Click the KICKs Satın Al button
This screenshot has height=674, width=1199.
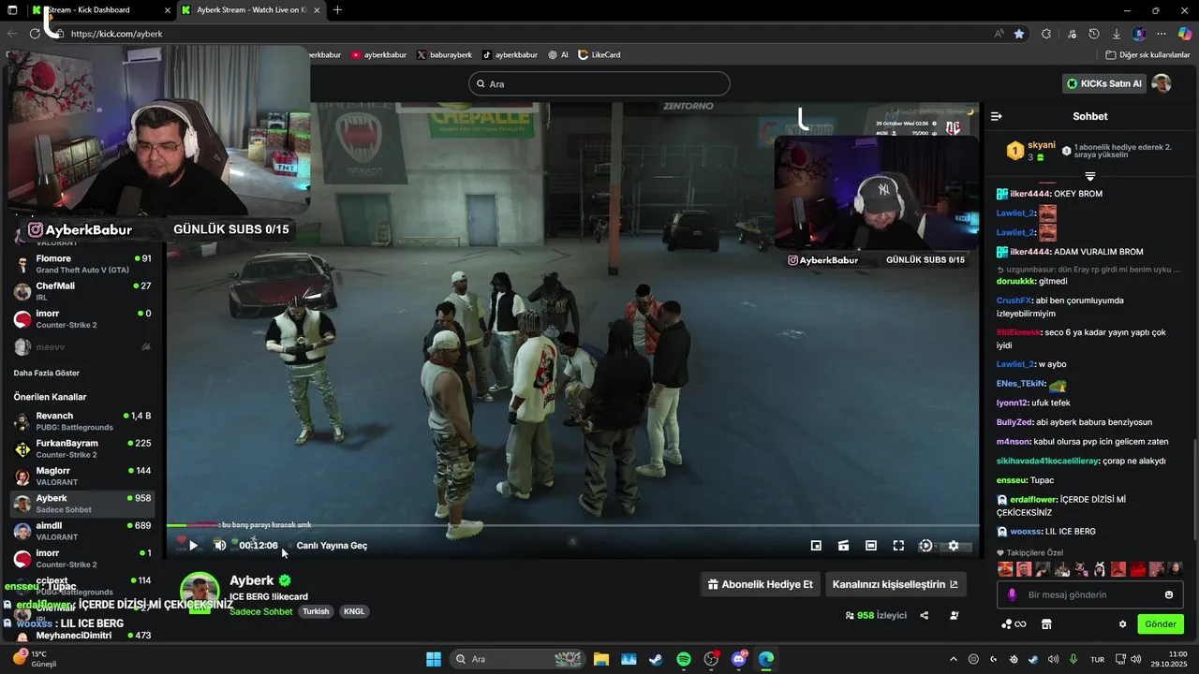tap(1105, 83)
